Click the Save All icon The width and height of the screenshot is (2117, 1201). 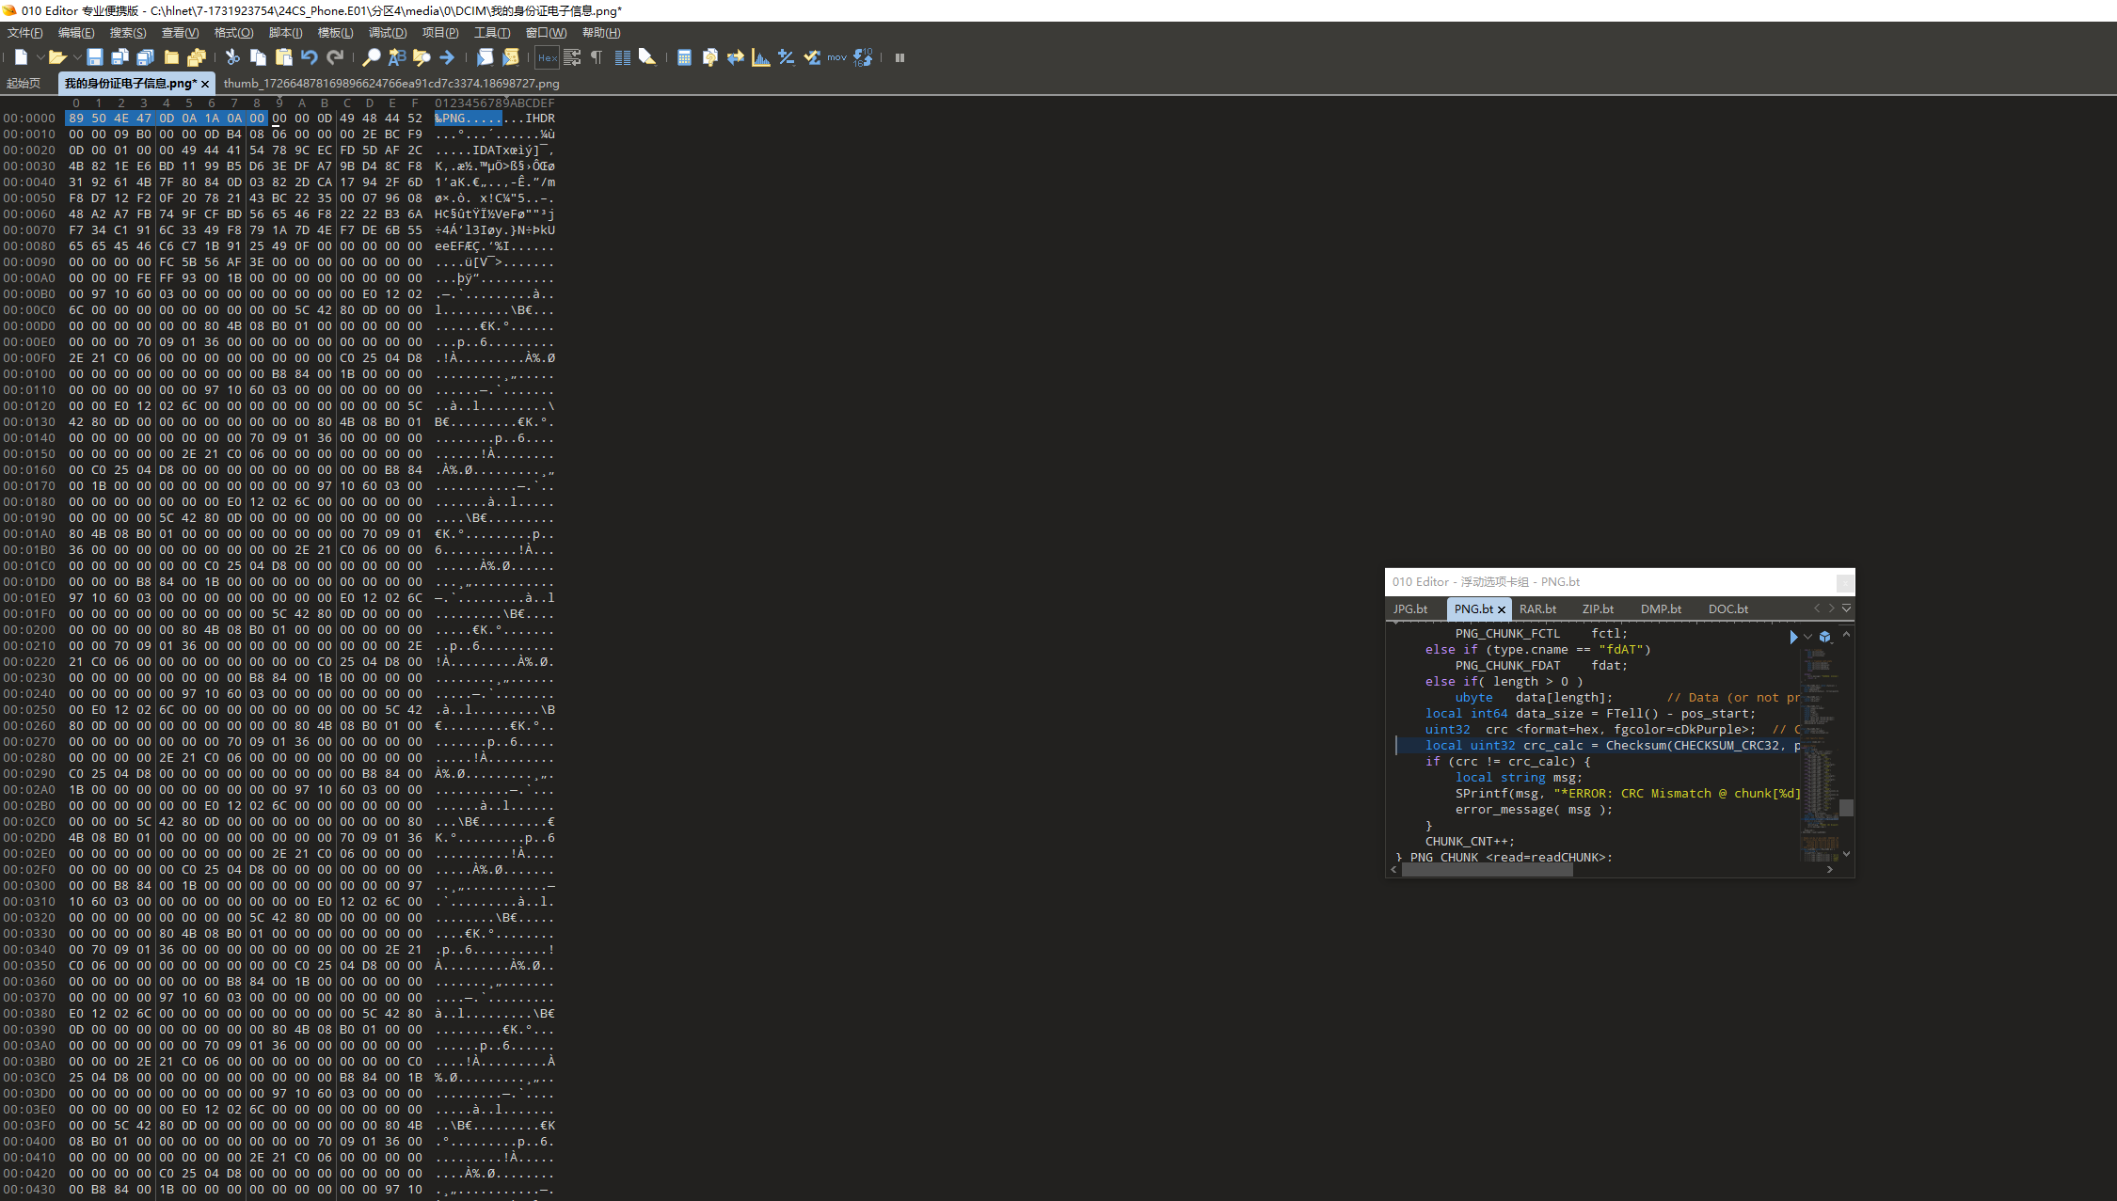point(145,57)
